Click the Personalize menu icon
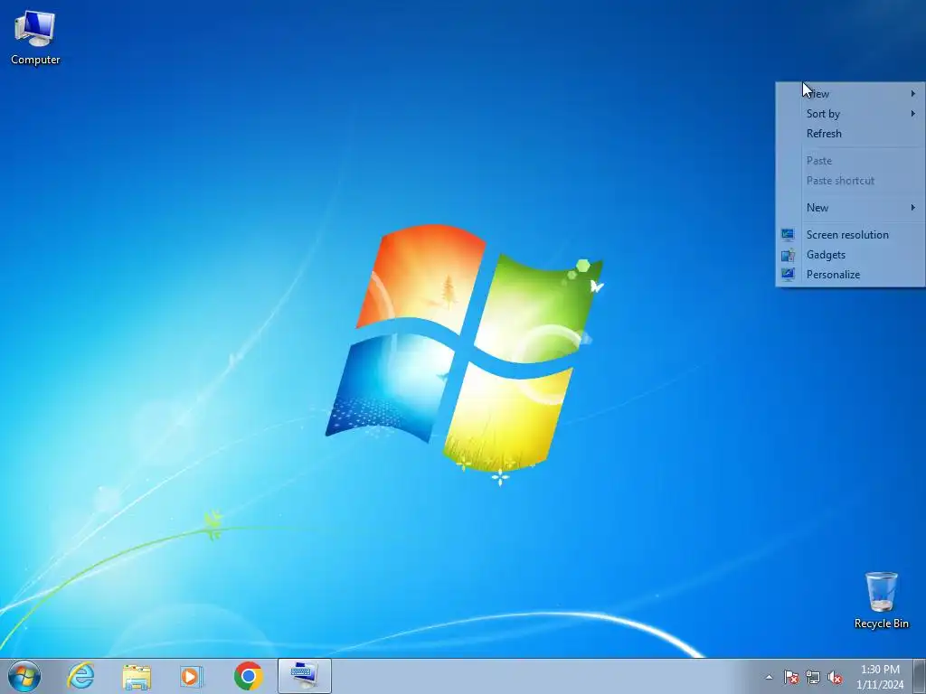The height and width of the screenshot is (694, 926). pyautogui.click(x=788, y=275)
